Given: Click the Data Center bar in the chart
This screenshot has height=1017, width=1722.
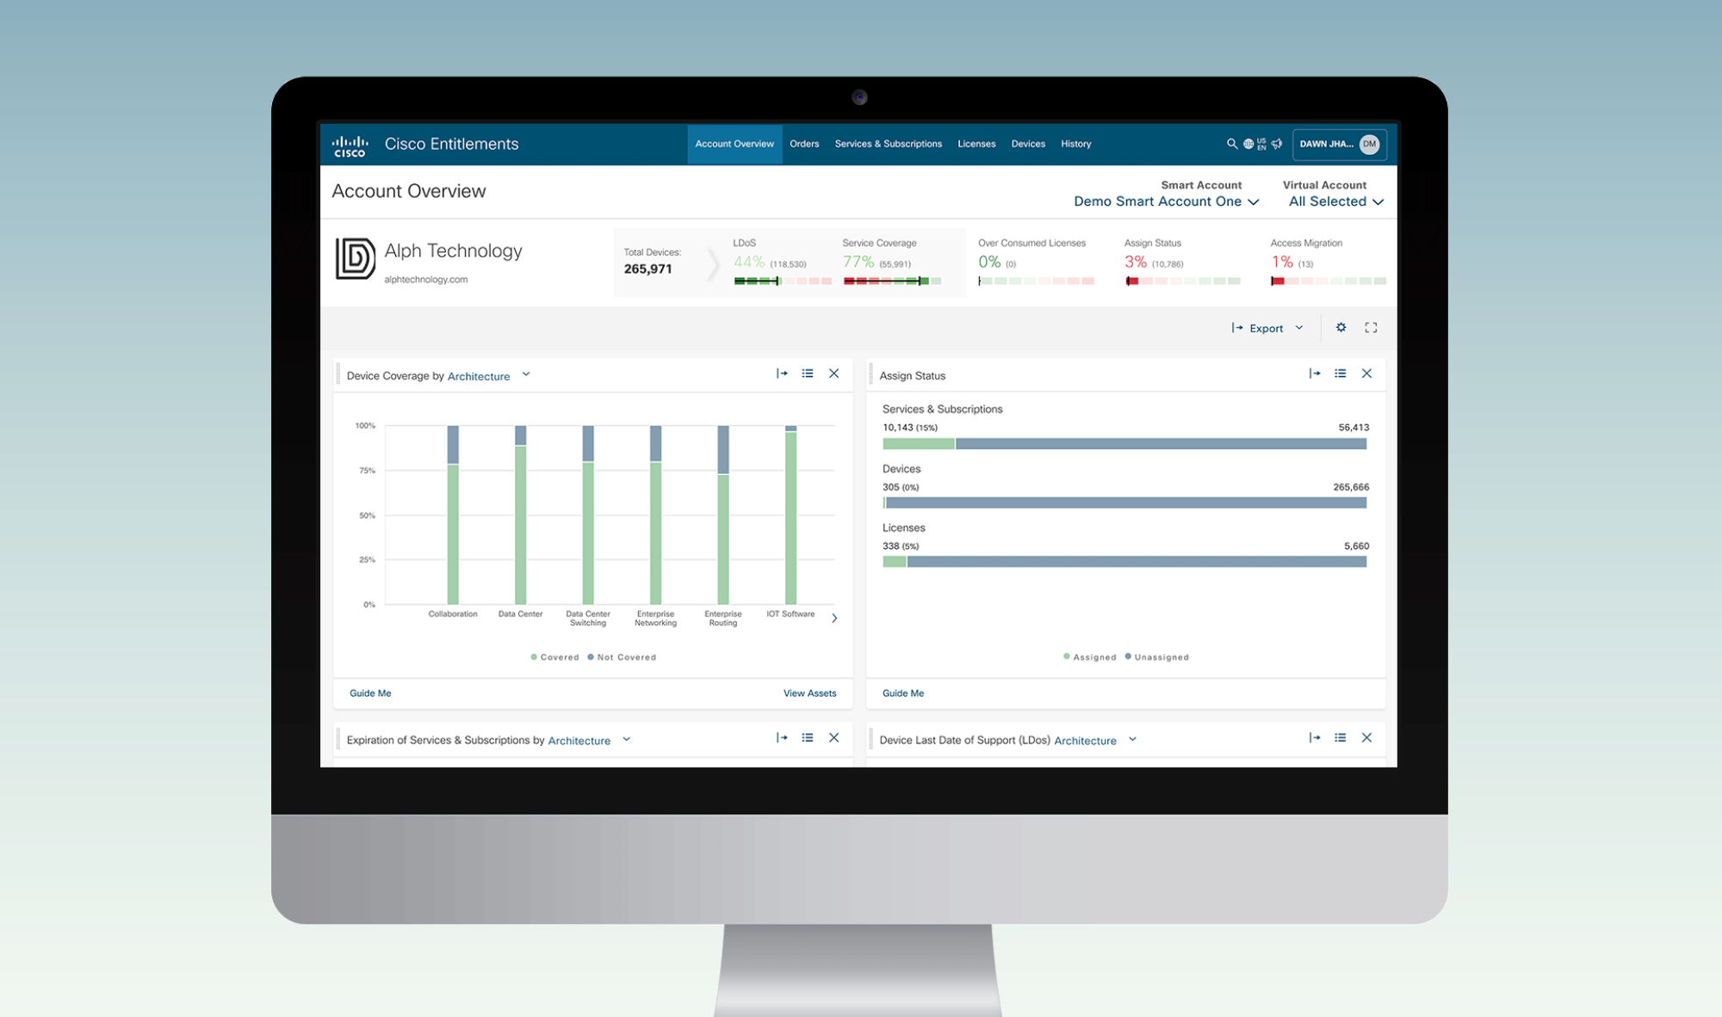Looking at the screenshot, I should (x=520, y=515).
